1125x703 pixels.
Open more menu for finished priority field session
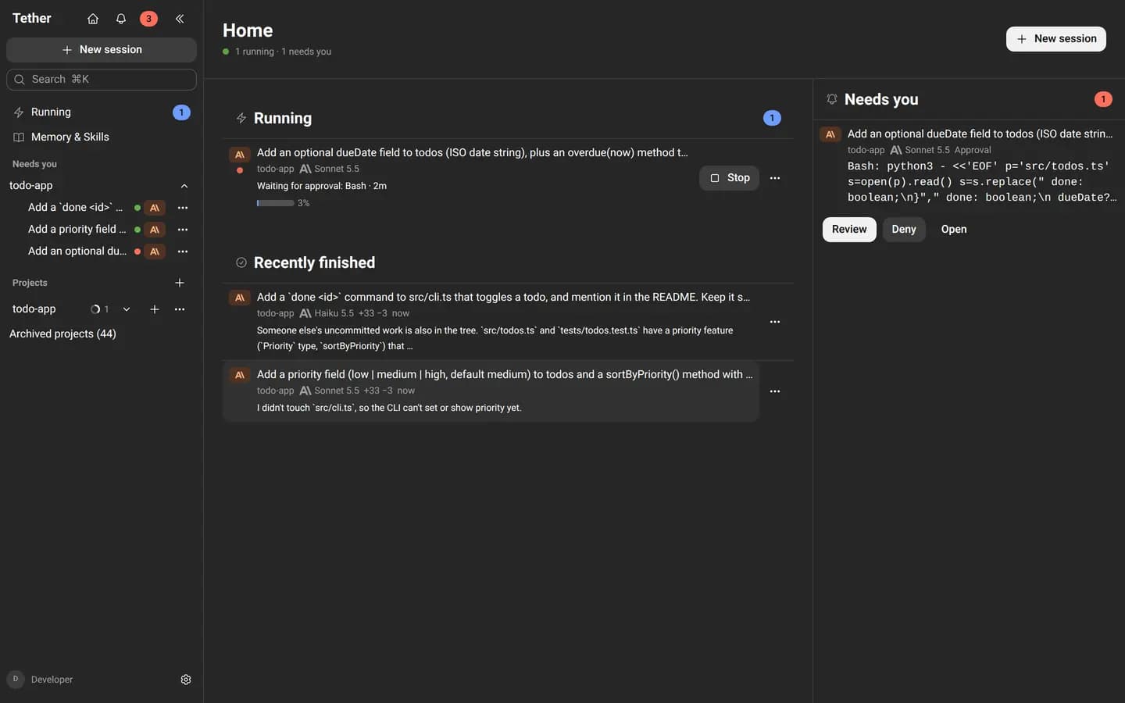pyautogui.click(x=775, y=391)
